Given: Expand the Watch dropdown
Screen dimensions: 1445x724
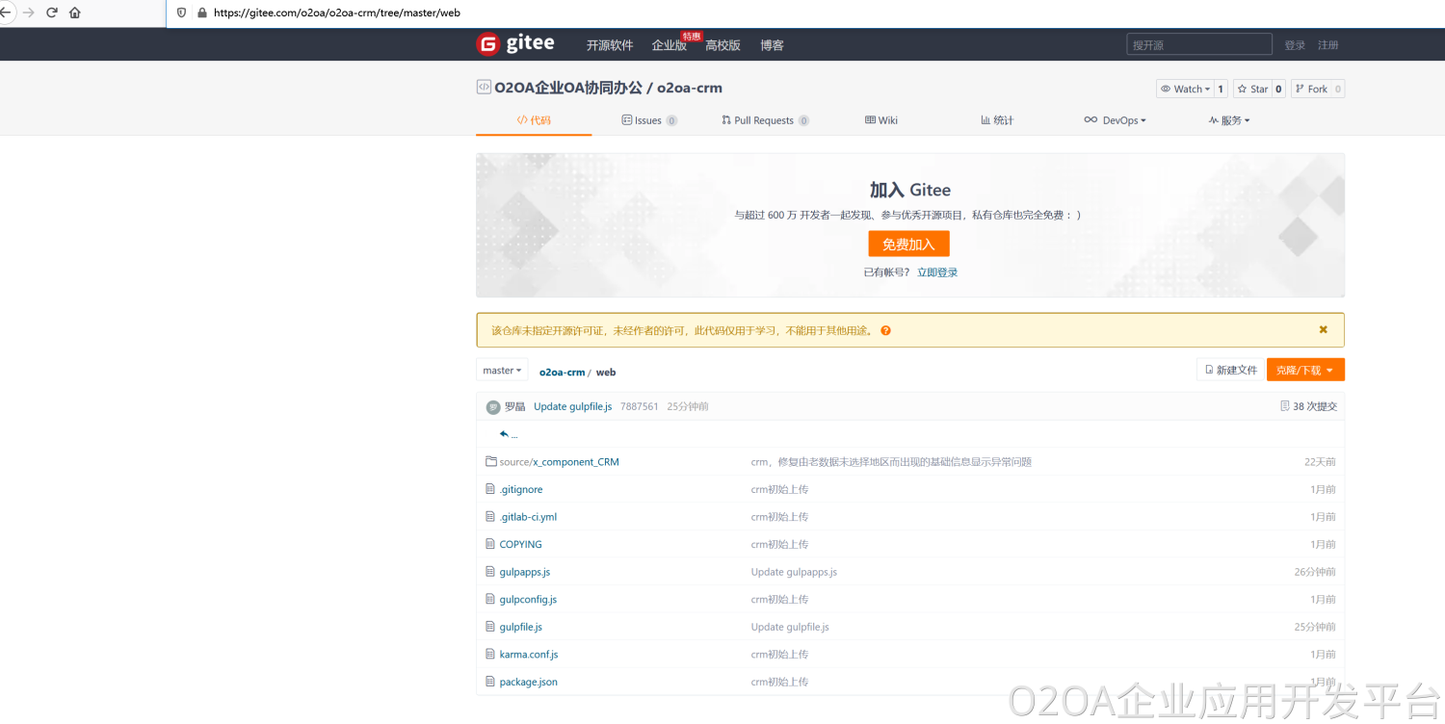Looking at the screenshot, I should point(1184,89).
